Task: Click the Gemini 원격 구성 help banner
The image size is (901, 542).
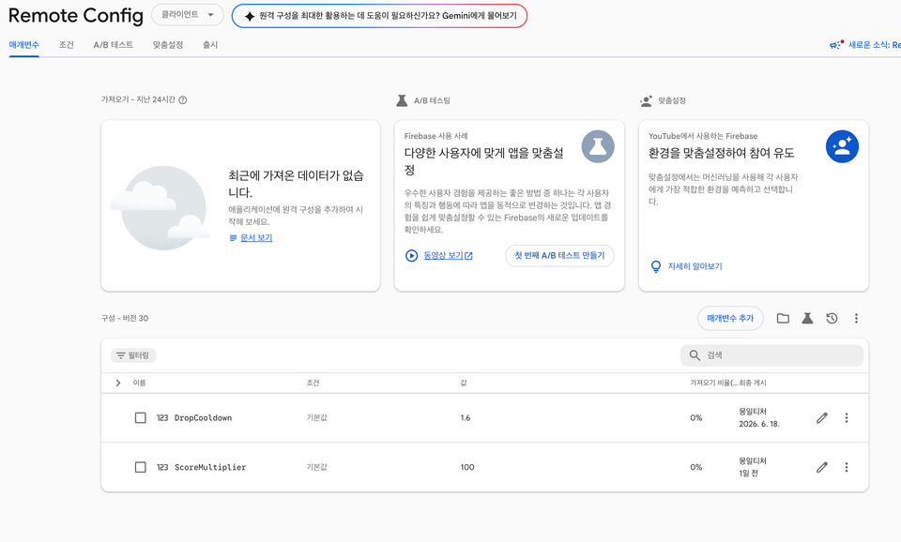Action: pyautogui.click(x=379, y=16)
